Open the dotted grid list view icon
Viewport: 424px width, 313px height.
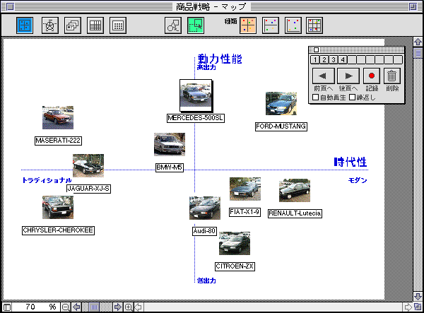pos(118,25)
